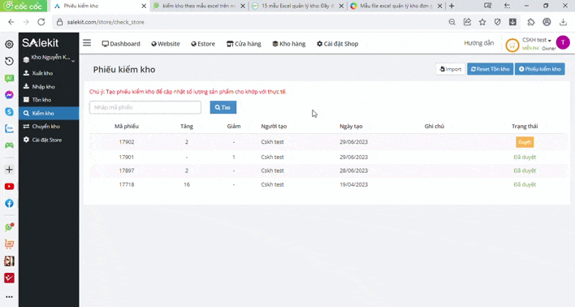Screen dimensions: 575x307
Task: Open the Zalo sidebar icon
Action: [9, 128]
